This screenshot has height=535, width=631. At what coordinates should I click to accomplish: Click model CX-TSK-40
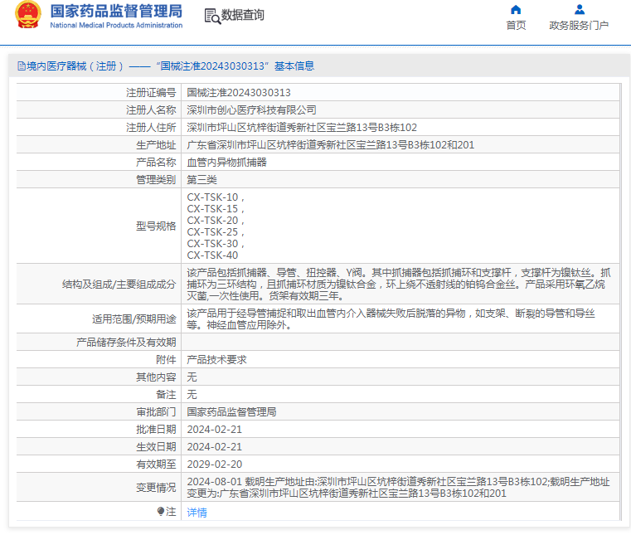[x=212, y=255]
